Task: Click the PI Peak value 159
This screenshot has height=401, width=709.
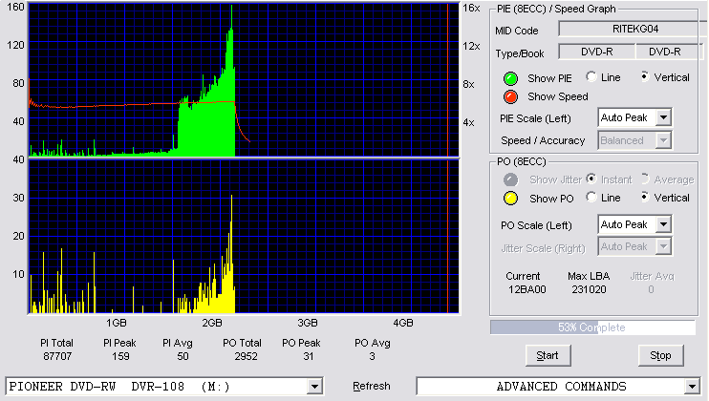Action: [x=120, y=356]
